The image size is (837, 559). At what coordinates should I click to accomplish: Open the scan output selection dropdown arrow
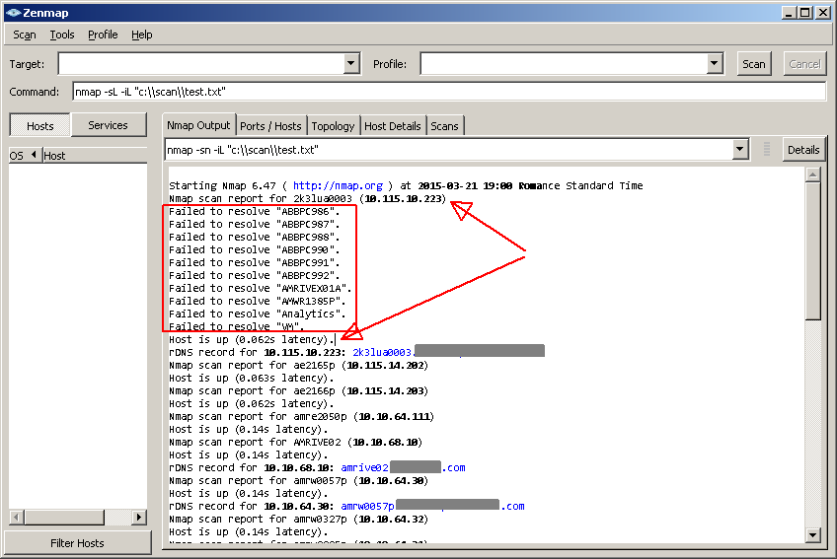pos(740,150)
